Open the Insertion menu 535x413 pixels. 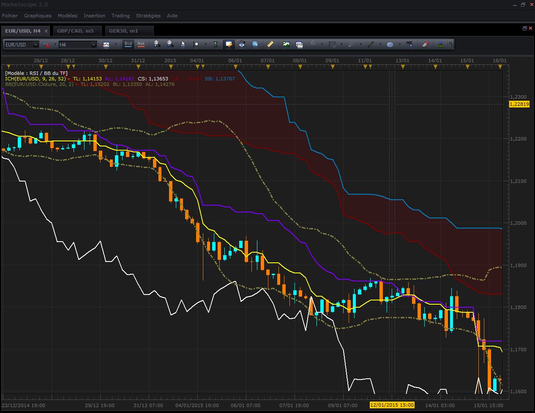[94, 16]
